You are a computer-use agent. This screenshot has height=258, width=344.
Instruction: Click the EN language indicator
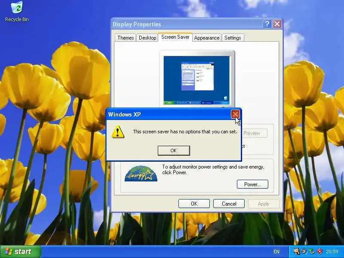pos(276,252)
